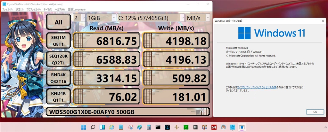328x132 pixels.
Task: Click the RND4K Q1T1 write result 181.01
Action: pos(176,97)
